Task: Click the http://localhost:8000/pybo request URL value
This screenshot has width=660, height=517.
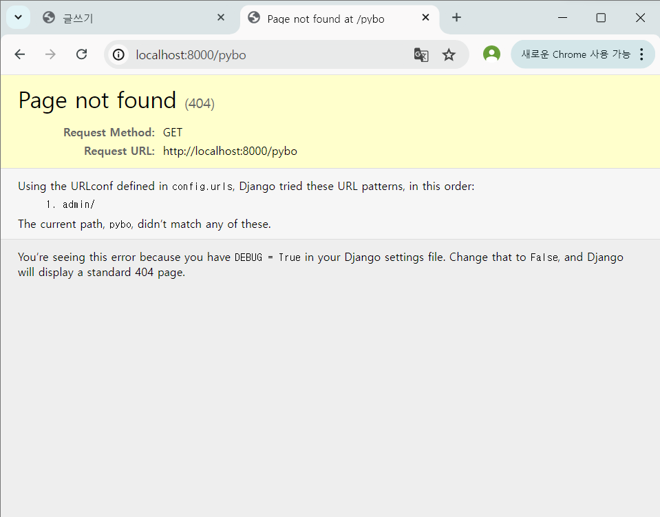Action: click(230, 151)
